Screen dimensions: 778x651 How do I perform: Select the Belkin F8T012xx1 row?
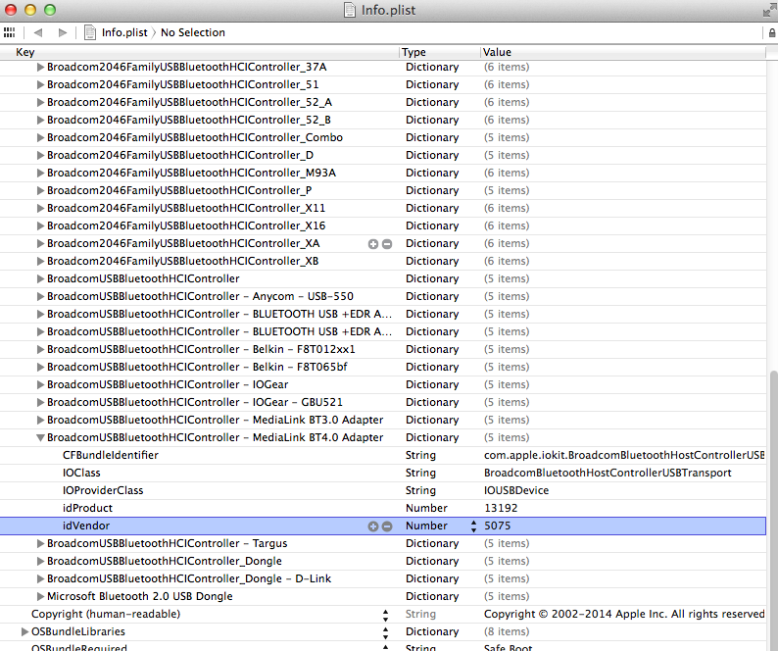pyautogui.click(x=201, y=350)
